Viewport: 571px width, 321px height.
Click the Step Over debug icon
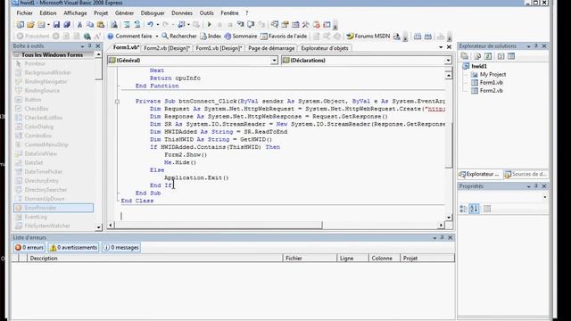click(x=251, y=24)
